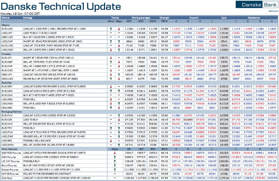Click the USD/CHF major trend up arrow
The width and height of the screenshot is (279, 181).
118,40
